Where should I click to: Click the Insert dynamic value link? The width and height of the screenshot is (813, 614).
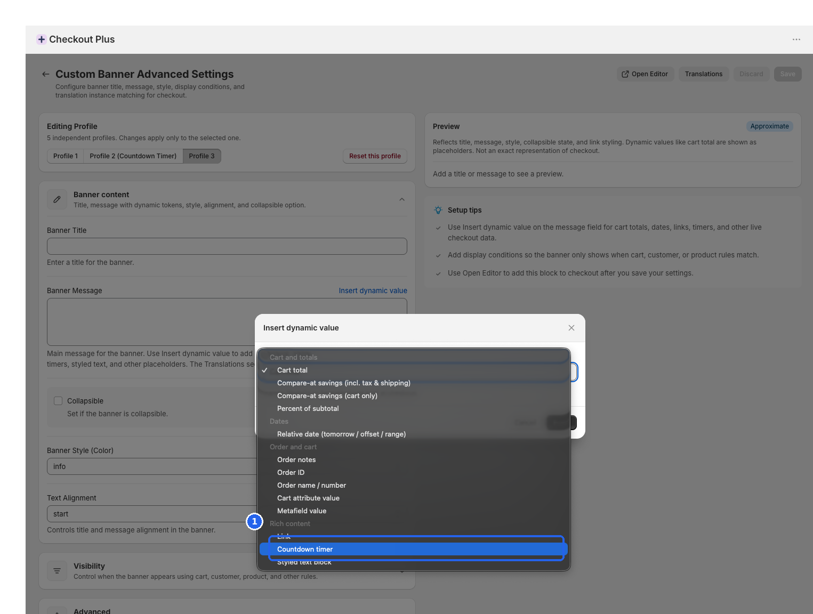tap(373, 290)
